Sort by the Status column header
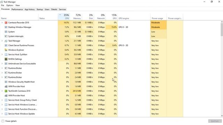Image resolution: width=223 pixels, height=125 pixels. [x=48, y=17]
